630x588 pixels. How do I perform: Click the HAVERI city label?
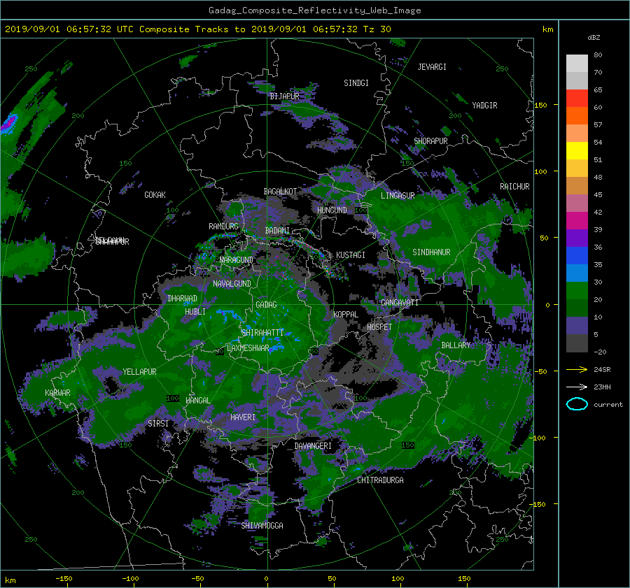coord(243,417)
